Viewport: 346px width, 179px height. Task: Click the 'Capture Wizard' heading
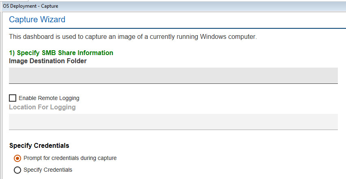(37, 19)
